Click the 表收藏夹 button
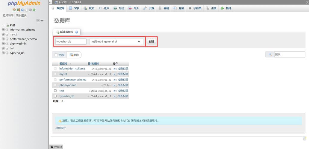The height and width of the screenshot is (149, 309). [21, 15]
